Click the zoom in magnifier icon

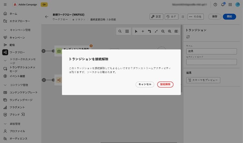point(169,31)
